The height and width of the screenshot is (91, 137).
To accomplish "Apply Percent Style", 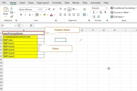I will point(101,12).
